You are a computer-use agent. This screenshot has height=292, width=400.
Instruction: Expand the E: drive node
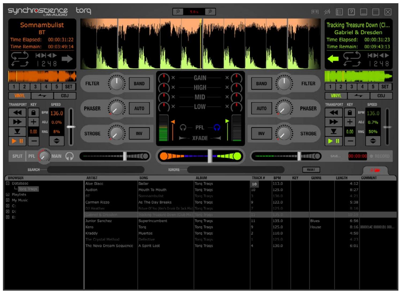8,217
